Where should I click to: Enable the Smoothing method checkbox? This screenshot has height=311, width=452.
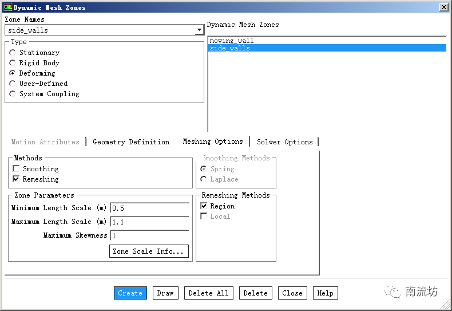16,169
